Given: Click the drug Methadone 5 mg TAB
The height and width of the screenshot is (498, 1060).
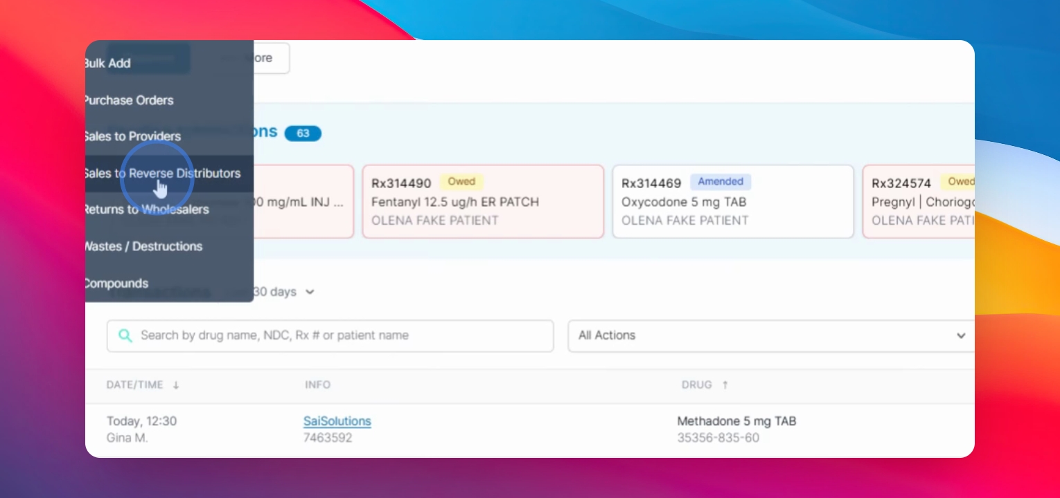Looking at the screenshot, I should pos(736,421).
